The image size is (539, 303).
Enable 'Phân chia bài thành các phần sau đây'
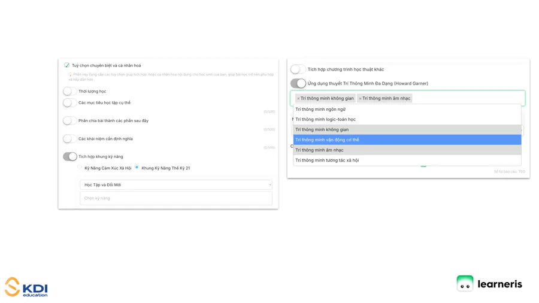pyautogui.click(x=70, y=120)
